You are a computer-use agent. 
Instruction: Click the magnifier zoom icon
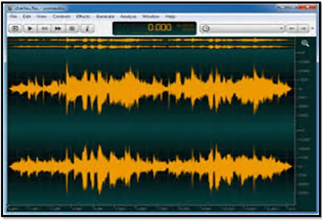[305, 44]
